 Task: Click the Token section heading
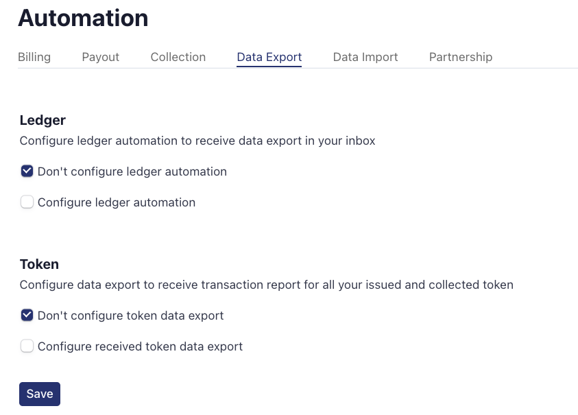(x=39, y=264)
